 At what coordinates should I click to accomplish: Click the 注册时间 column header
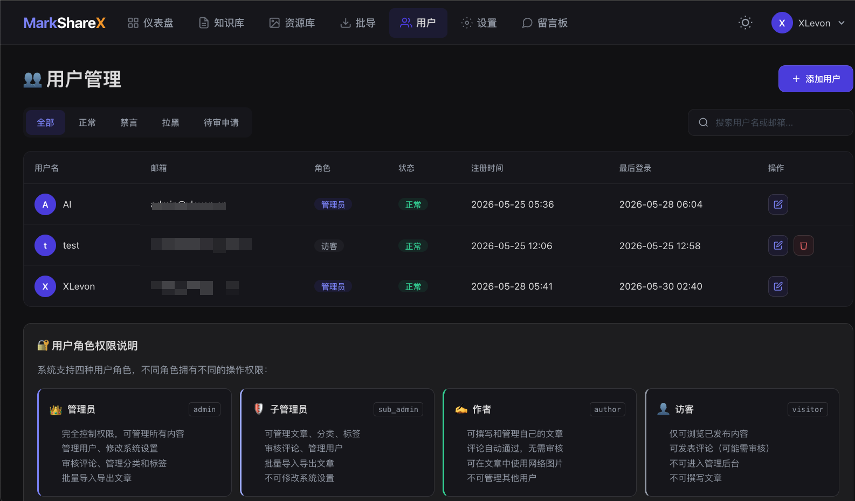487,168
